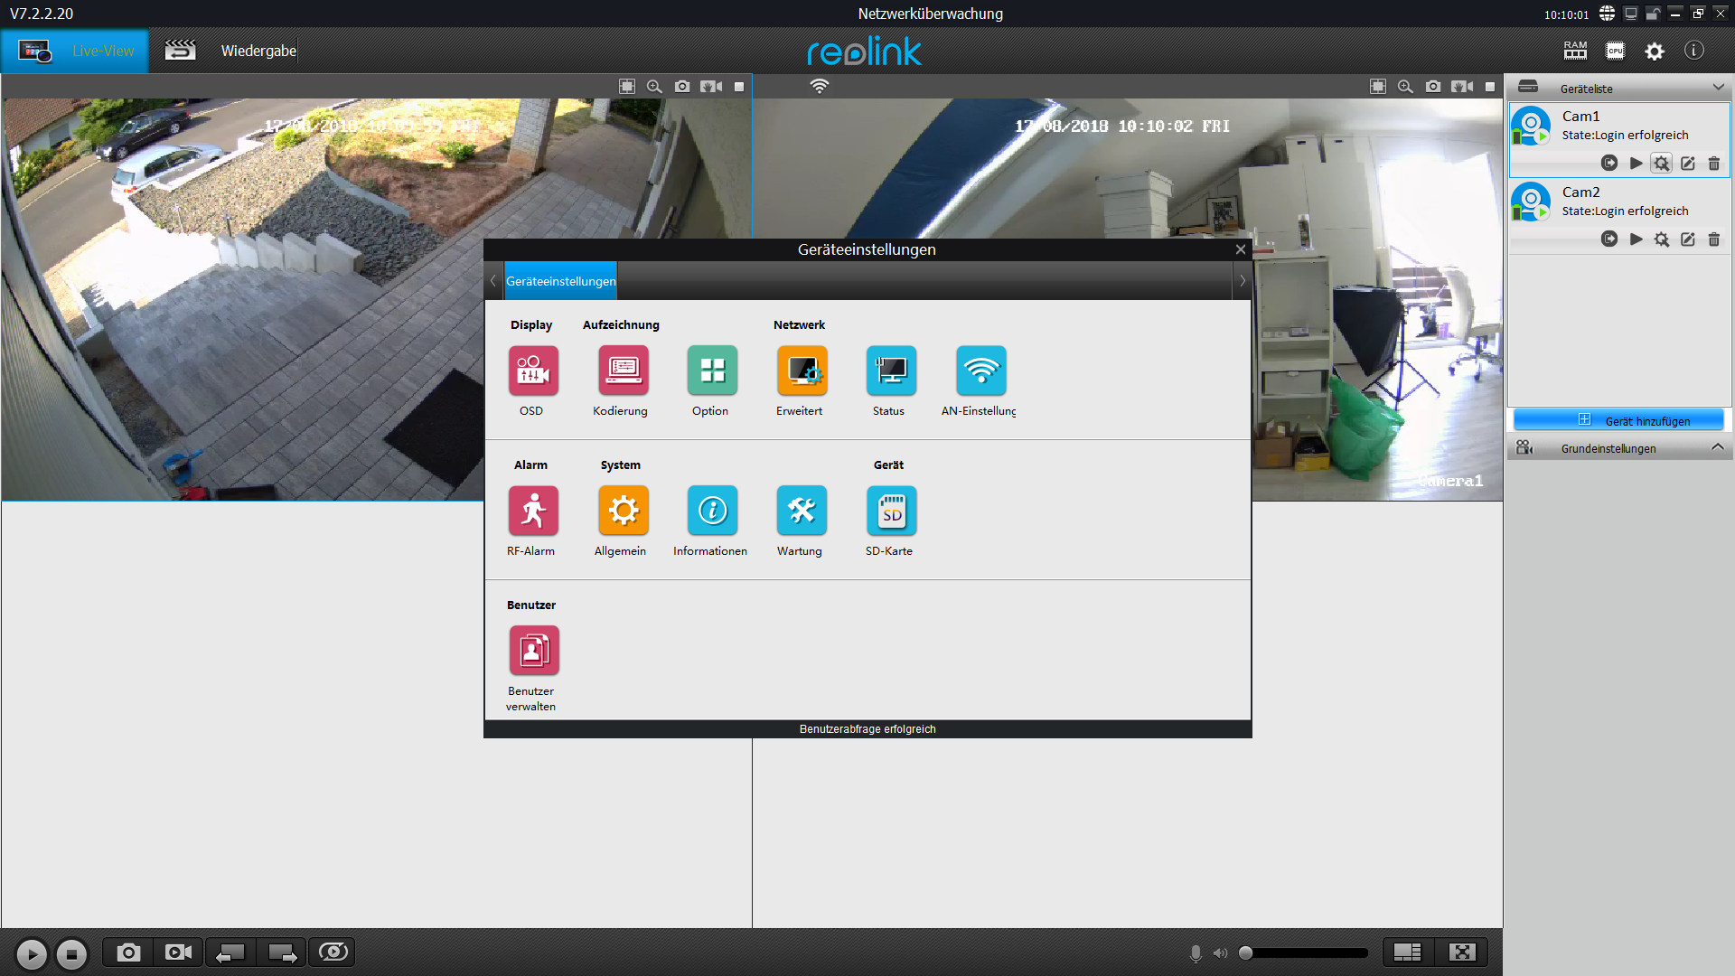Open WLAN-Einstellung Wi-Fi settings
The image size is (1735, 976).
(x=980, y=371)
